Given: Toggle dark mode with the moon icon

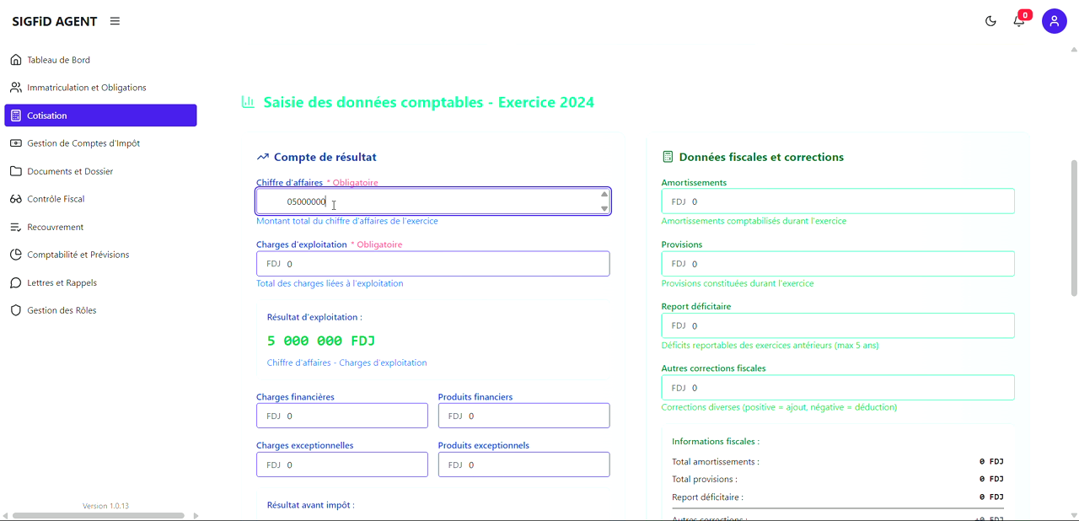Looking at the screenshot, I should [990, 20].
